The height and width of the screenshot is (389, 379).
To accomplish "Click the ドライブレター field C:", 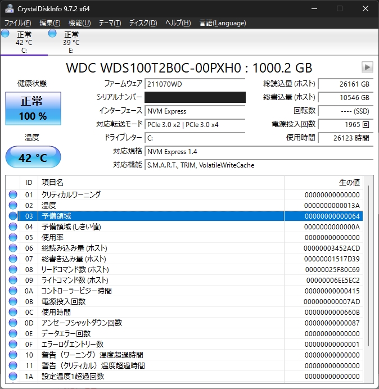I will 195,138.
